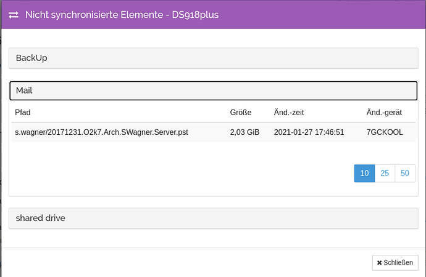Close the dialog with Schließen button
The image size is (426, 277).
395,263
